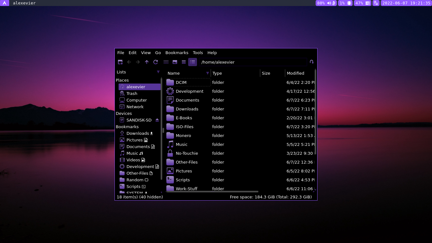The width and height of the screenshot is (432, 243).
Task: Click the /home/alexevier path bar
Action: tap(253, 62)
